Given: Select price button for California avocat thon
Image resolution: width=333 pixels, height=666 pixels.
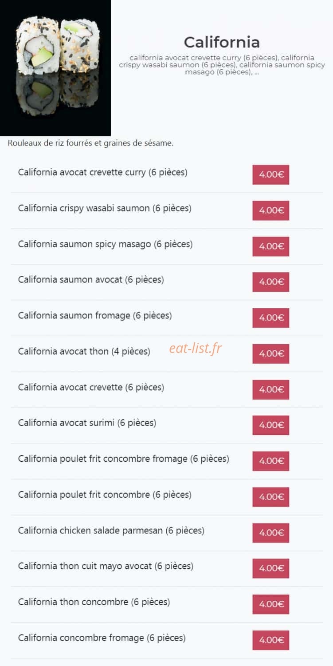Looking at the screenshot, I should pyautogui.click(x=271, y=354).
